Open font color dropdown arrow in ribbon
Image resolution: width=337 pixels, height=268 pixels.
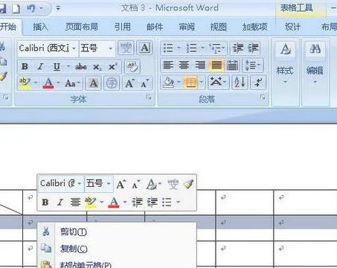pyautogui.click(x=58, y=83)
